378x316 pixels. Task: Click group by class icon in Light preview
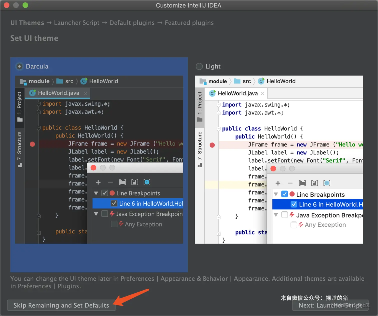click(327, 183)
